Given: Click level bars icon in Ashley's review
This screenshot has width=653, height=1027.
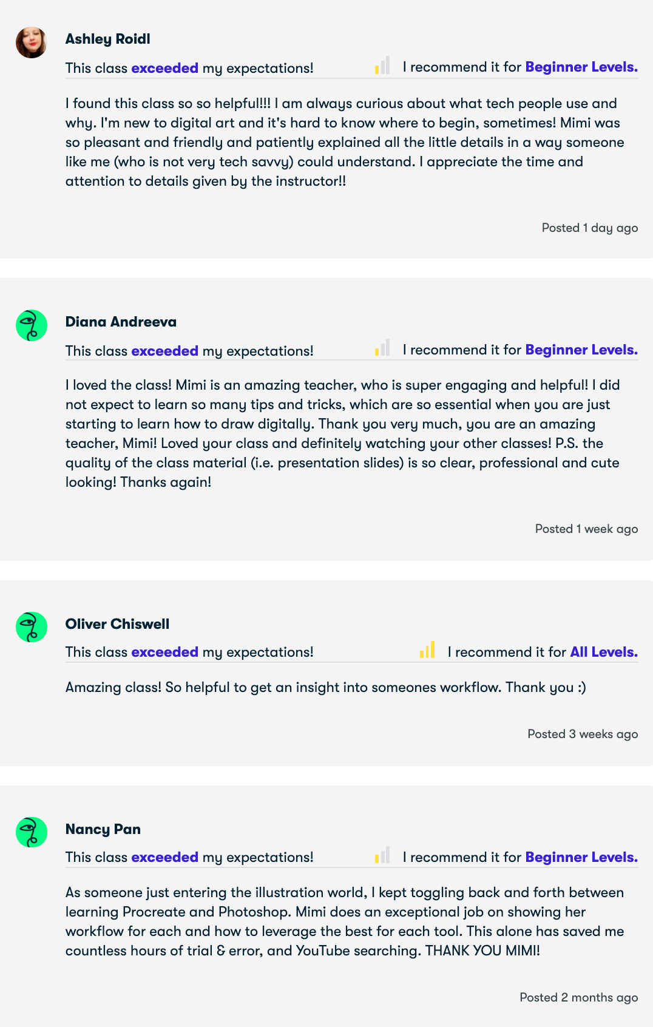Looking at the screenshot, I should click(x=382, y=65).
